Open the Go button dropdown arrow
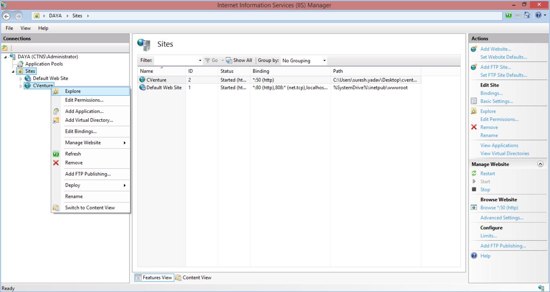 (x=222, y=61)
